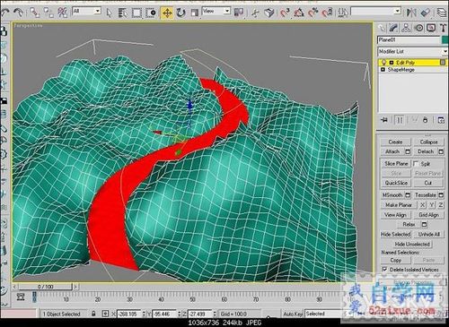Expand the Edit Poly sub-object tree

pos(392,63)
